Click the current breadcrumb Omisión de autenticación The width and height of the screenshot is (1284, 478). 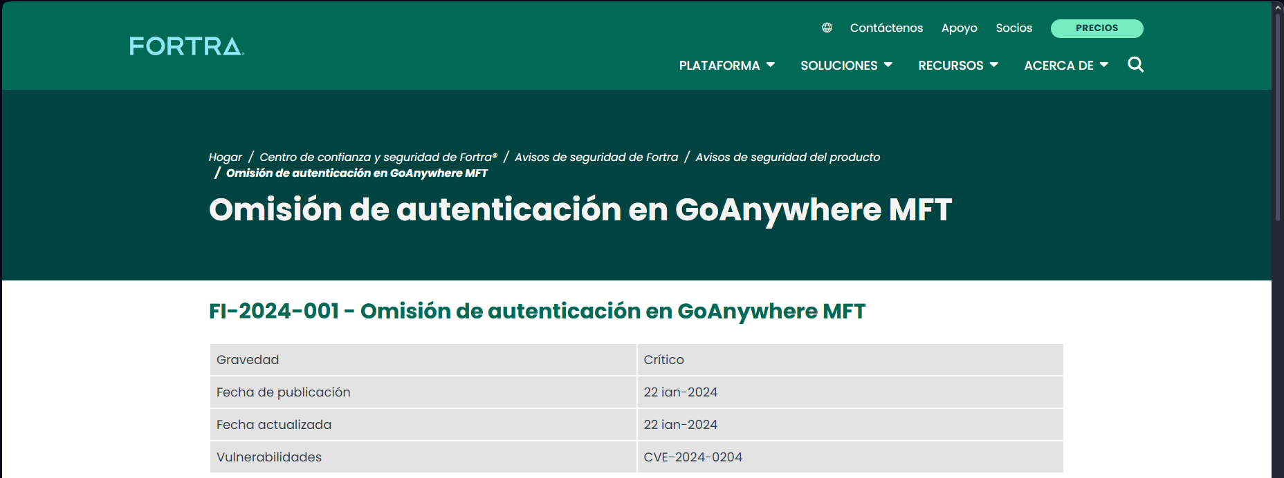357,173
